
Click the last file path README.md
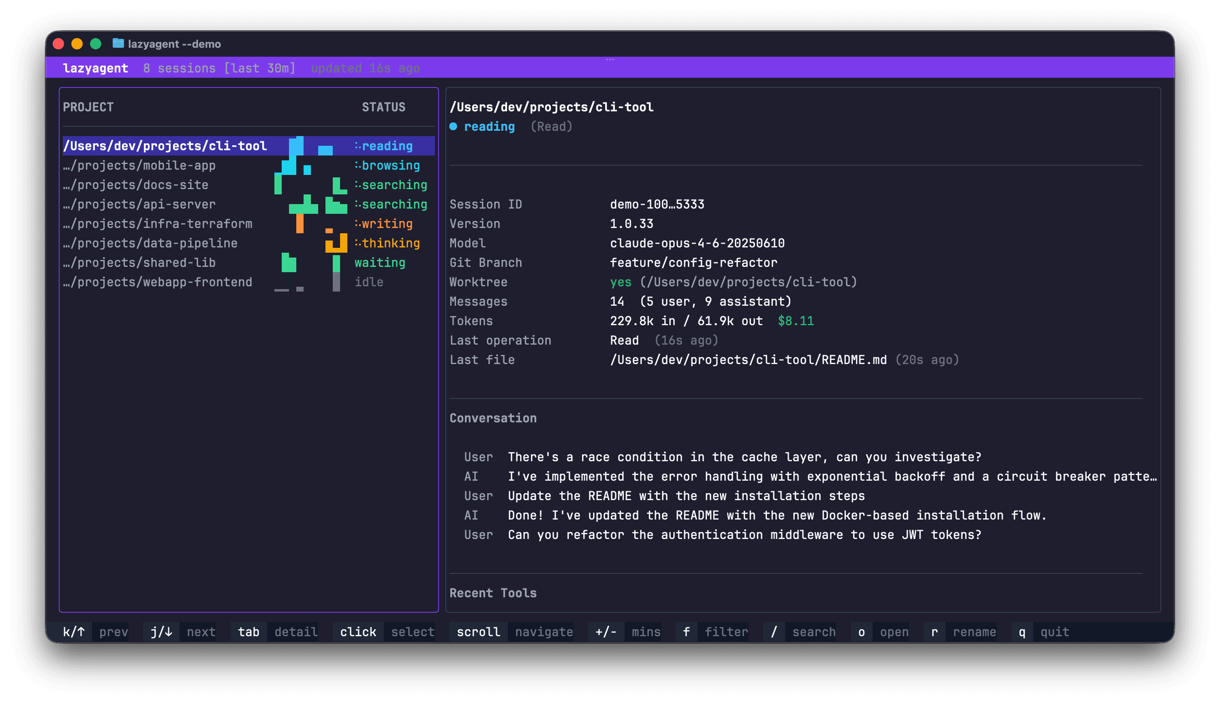(x=748, y=360)
